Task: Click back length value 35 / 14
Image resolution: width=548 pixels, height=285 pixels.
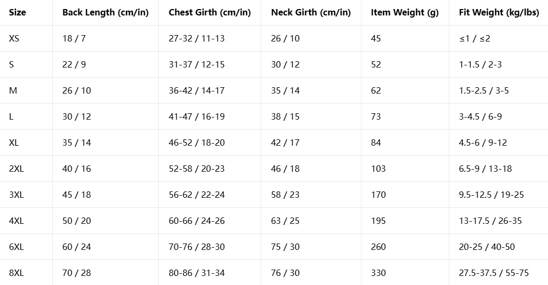Action: (77, 142)
